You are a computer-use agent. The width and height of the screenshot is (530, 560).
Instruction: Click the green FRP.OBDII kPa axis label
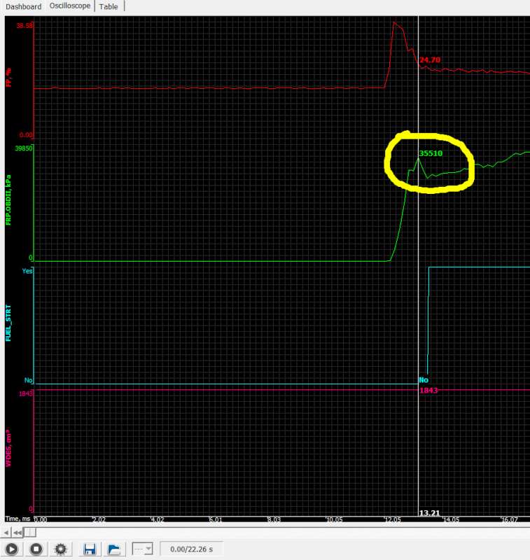click(9, 203)
